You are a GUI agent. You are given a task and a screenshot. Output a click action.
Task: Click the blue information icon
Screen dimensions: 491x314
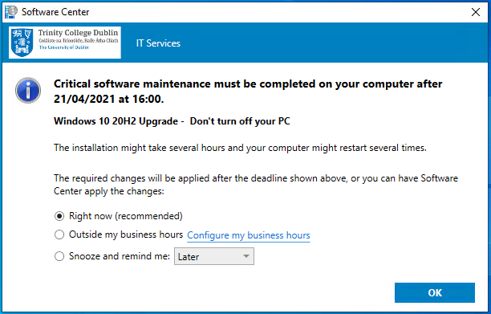pos(28,91)
